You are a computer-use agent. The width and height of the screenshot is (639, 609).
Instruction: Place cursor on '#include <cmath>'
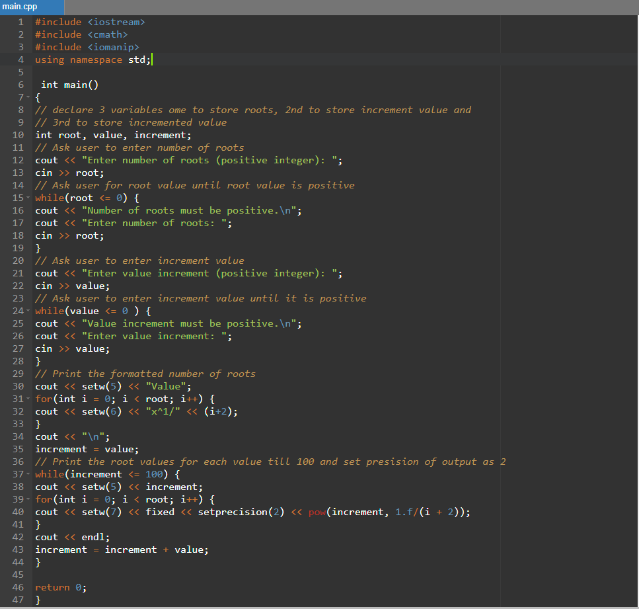coord(81,34)
